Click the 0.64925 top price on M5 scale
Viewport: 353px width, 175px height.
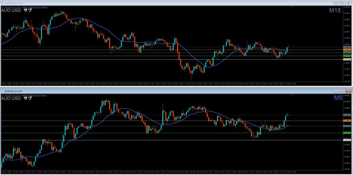[x=347, y=96]
